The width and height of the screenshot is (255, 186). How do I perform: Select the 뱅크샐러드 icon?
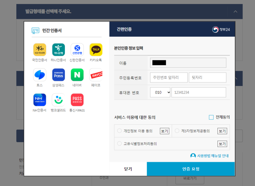point(58,100)
